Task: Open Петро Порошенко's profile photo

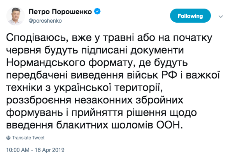Action: coord(15,16)
